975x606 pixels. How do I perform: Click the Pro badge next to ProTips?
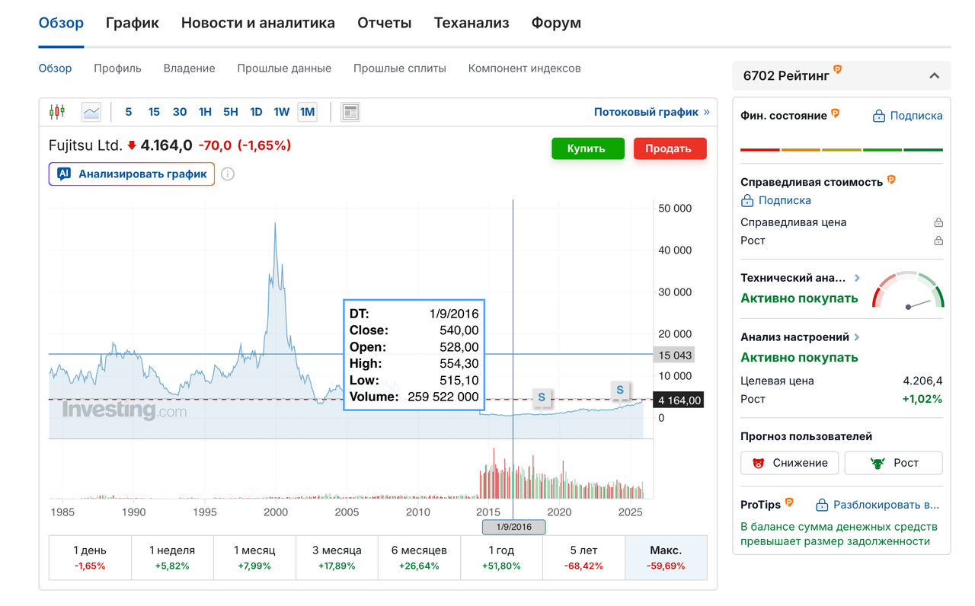click(x=789, y=502)
